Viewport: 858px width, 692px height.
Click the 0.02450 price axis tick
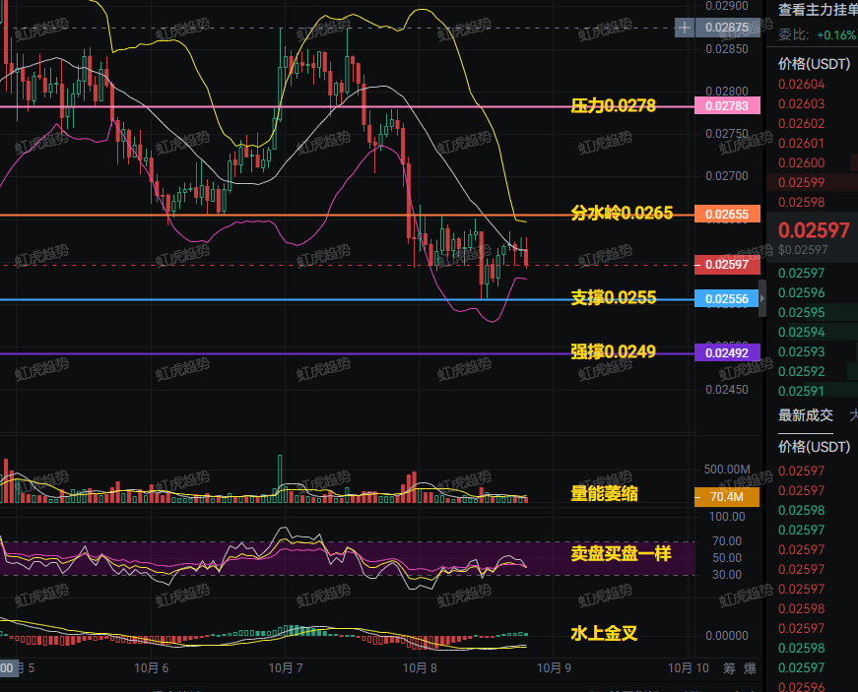pyautogui.click(x=727, y=390)
